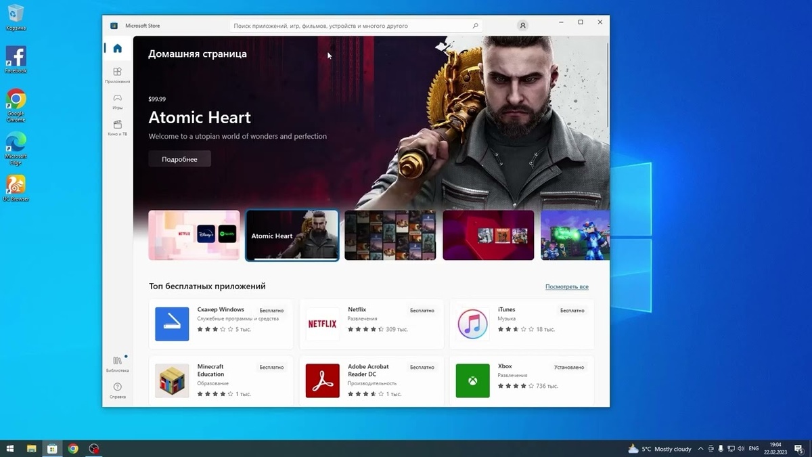Image resolution: width=812 pixels, height=457 pixels.
Task: Select the Google Chrome desktop icon
Action: click(x=16, y=105)
